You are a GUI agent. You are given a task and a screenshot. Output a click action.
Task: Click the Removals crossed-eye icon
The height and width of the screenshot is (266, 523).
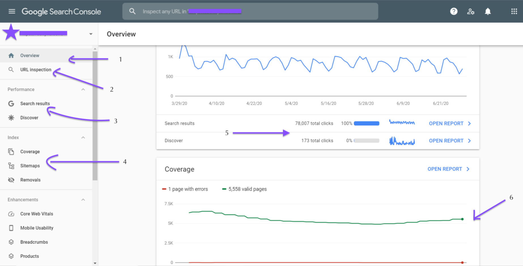(x=11, y=180)
